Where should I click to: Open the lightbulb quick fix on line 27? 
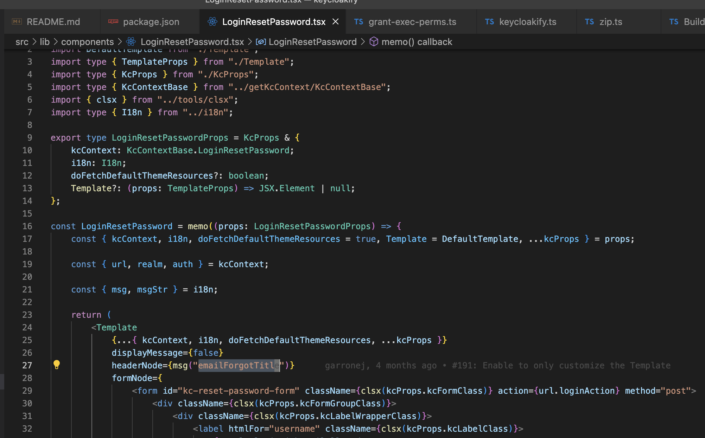point(57,365)
